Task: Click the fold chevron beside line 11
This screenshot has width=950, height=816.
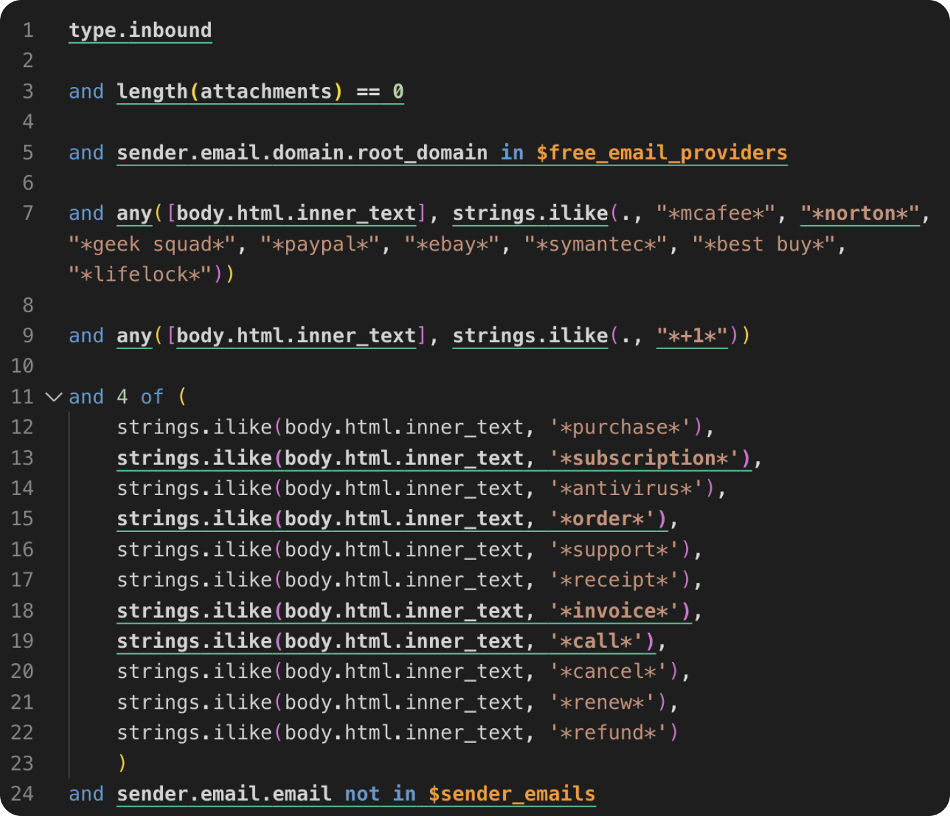Action: pyautogui.click(x=54, y=397)
